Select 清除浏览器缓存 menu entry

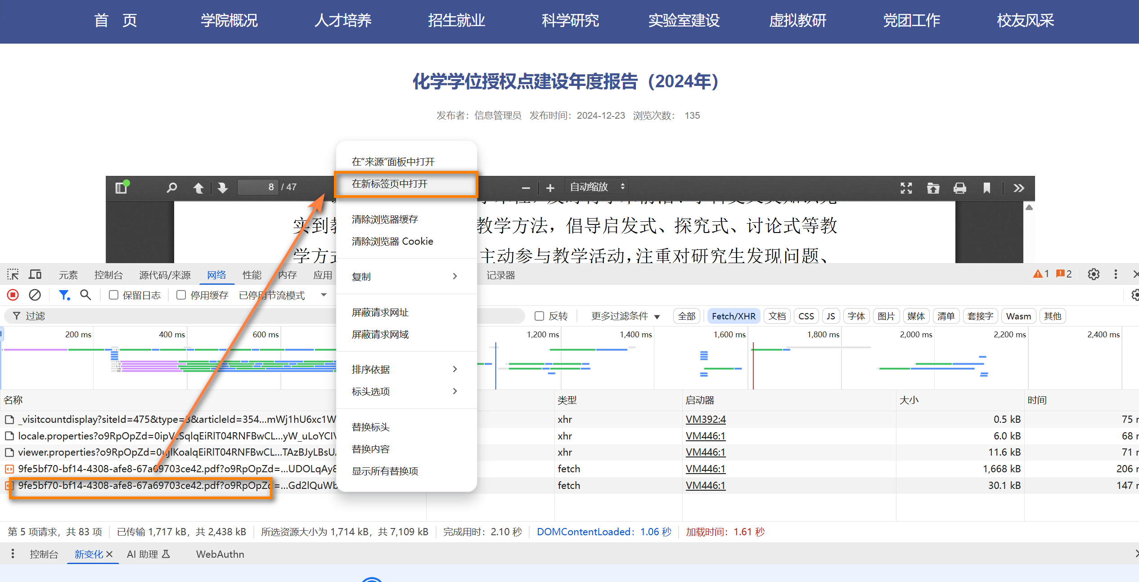(406, 219)
